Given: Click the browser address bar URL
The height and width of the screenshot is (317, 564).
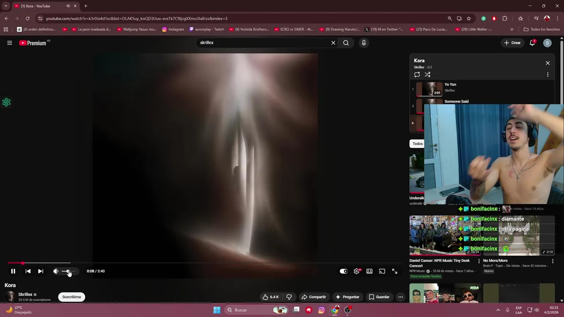Looking at the screenshot, I should click(x=137, y=18).
